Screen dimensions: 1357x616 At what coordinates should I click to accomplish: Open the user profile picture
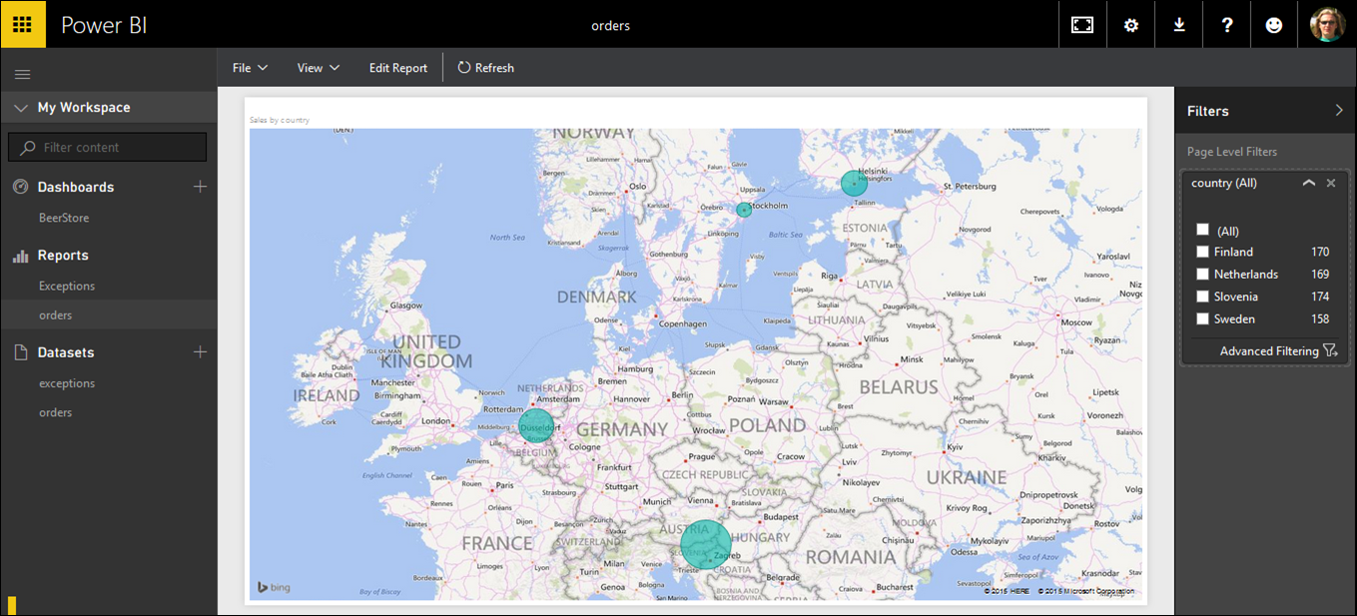point(1328,25)
